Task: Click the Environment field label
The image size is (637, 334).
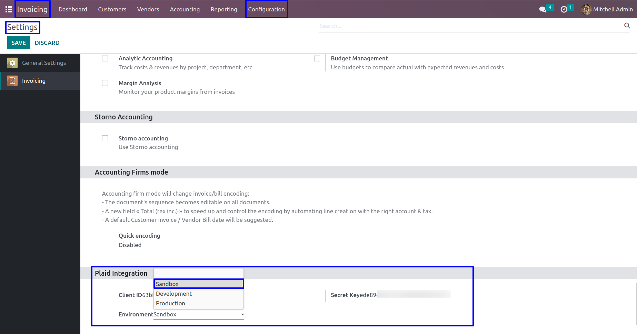Action: tap(136, 314)
